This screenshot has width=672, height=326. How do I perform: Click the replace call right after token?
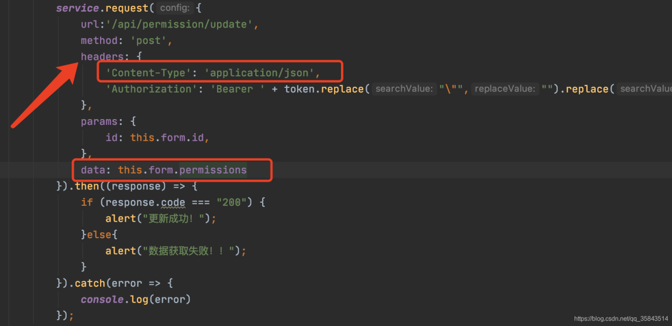[x=343, y=89]
